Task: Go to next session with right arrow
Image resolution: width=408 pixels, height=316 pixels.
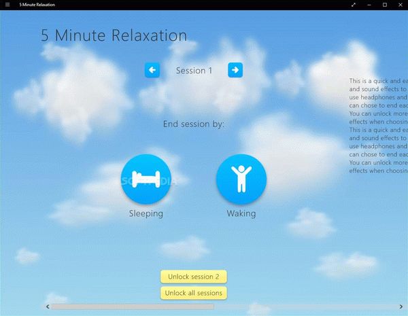Action: pos(235,70)
